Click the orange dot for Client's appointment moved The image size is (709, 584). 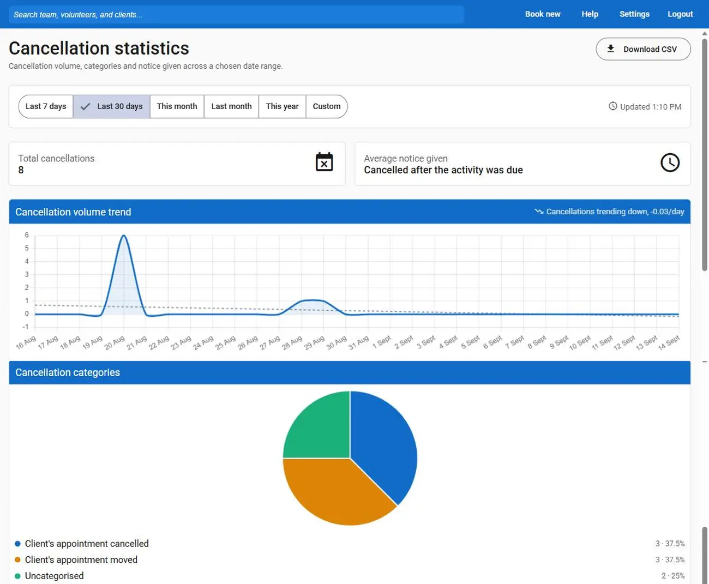pyautogui.click(x=17, y=560)
